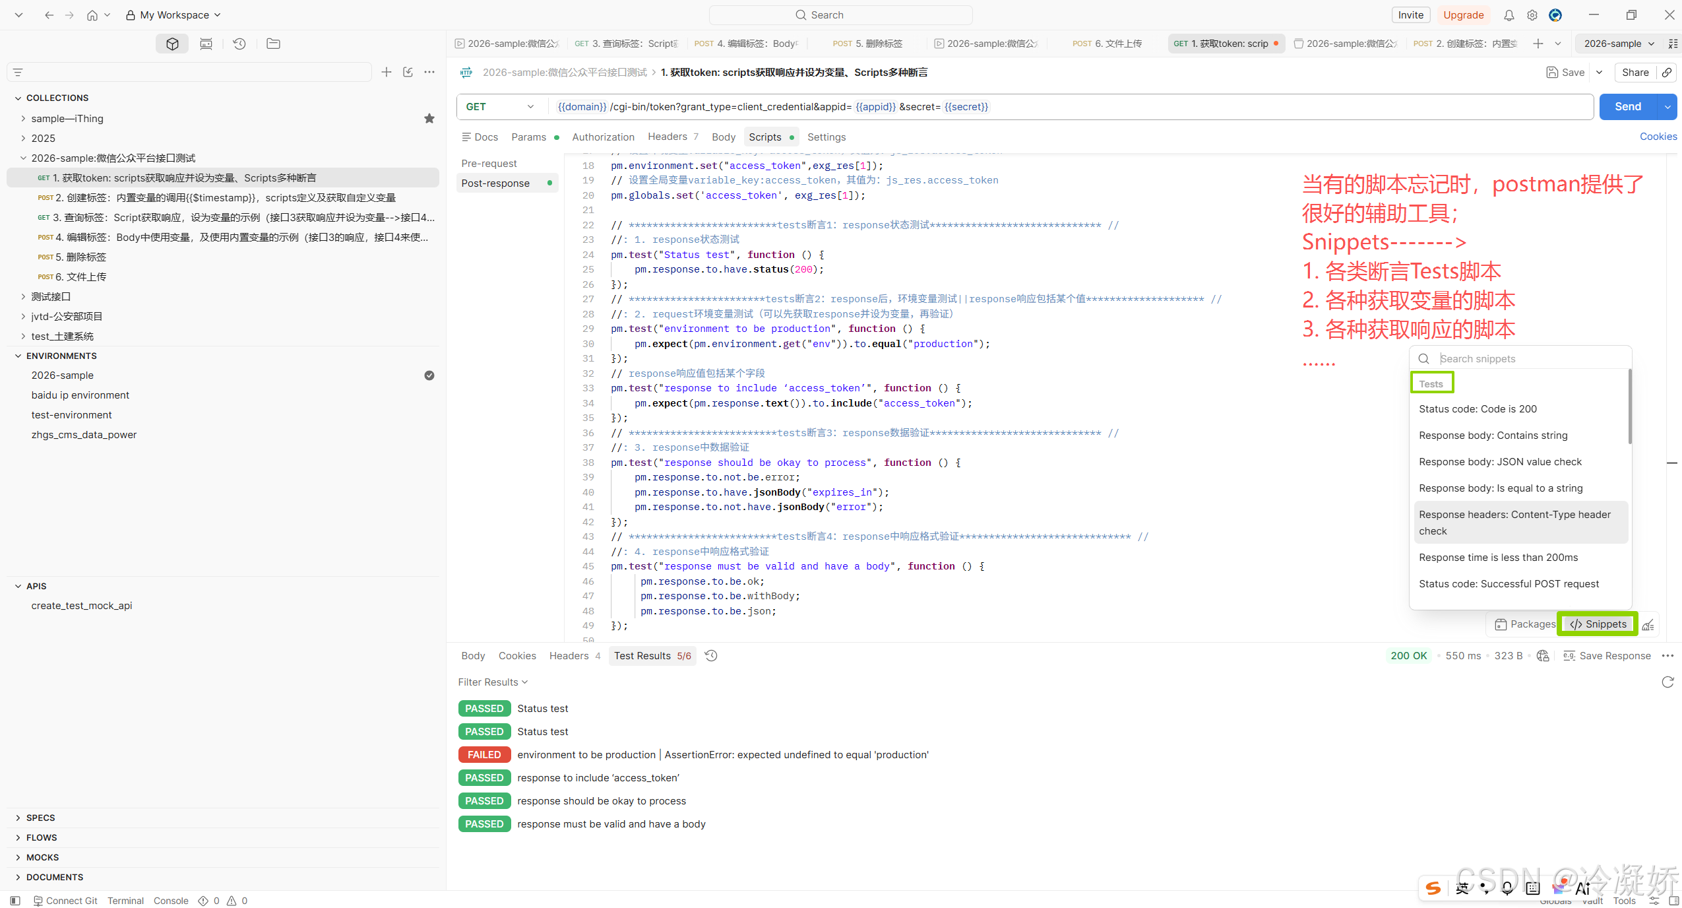This screenshot has height=908, width=1682.
Task: Open the Filter Results dropdown
Action: 493,682
